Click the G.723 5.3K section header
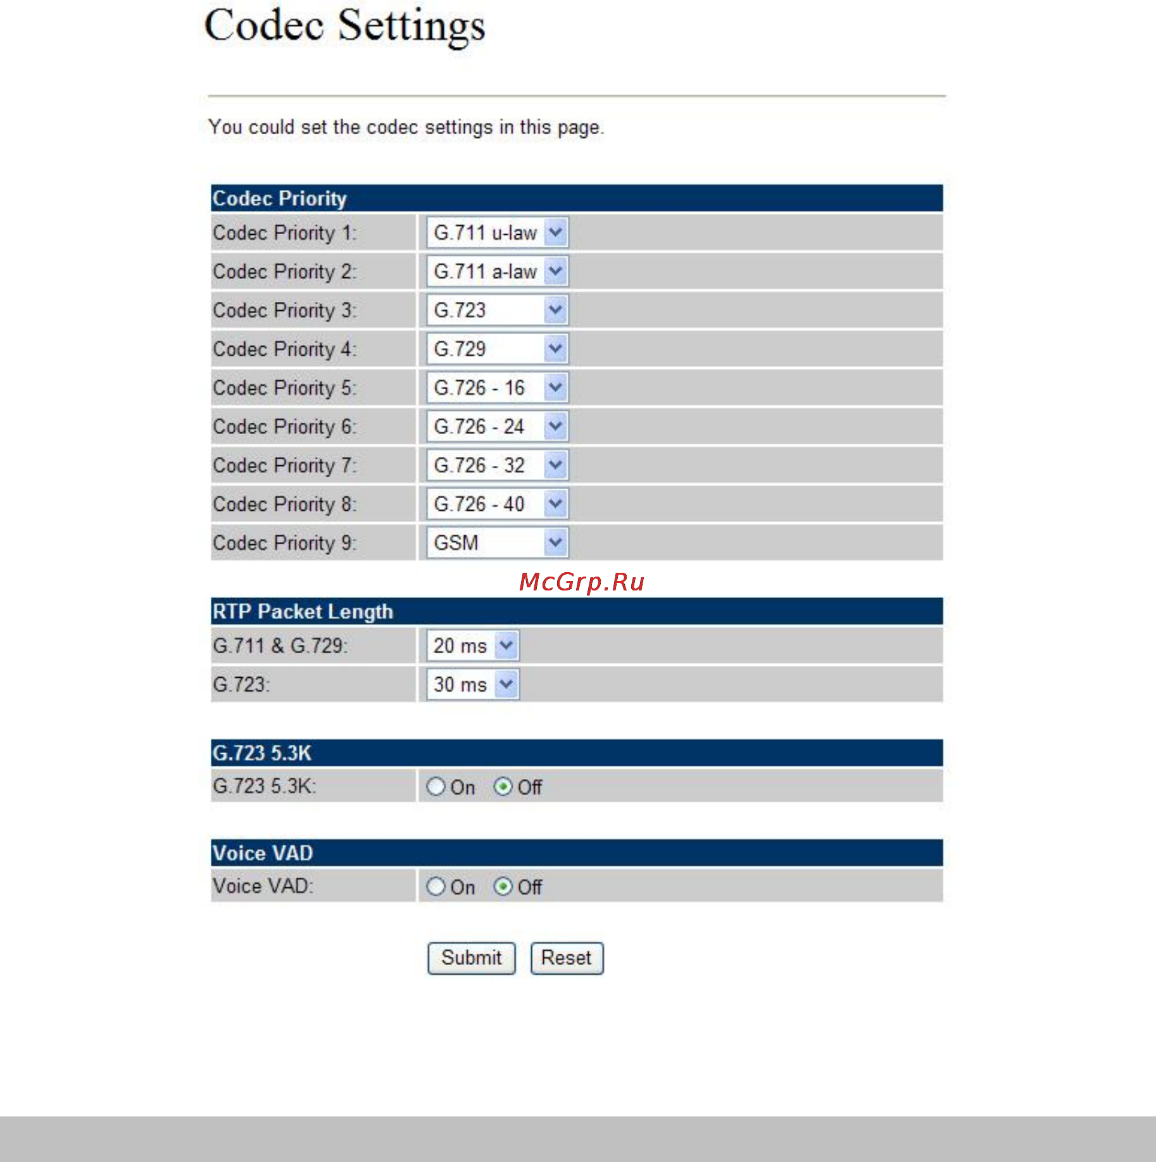The width and height of the screenshot is (1156, 1162). (577, 753)
